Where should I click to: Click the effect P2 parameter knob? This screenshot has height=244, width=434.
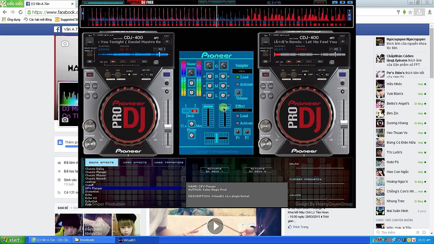tap(247, 131)
